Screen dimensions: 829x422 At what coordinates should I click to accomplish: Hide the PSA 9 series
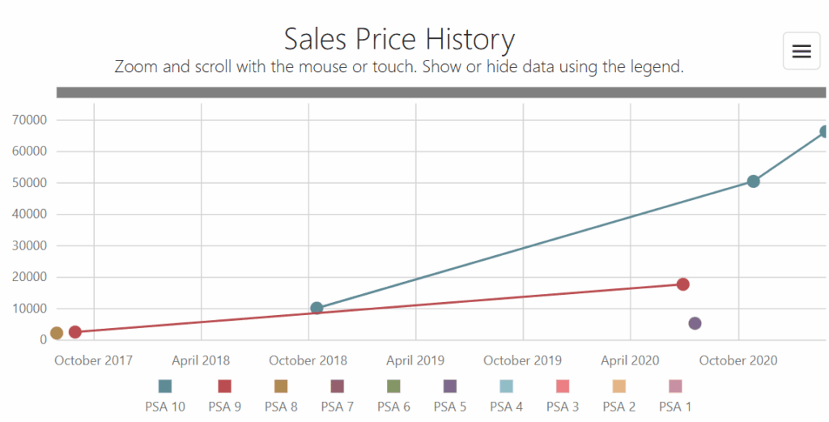coord(224,386)
